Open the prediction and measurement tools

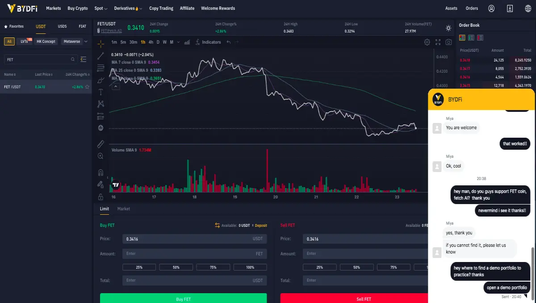(100, 116)
